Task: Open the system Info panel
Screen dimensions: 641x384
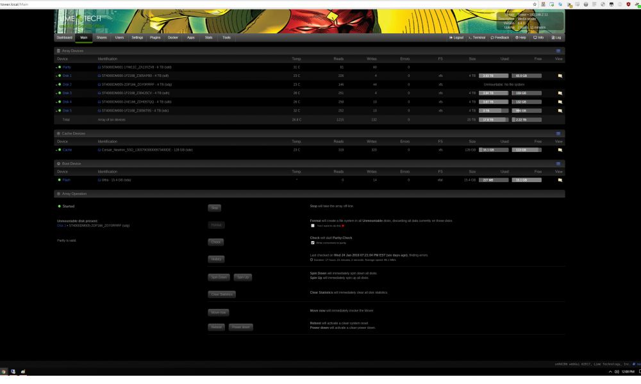Action: (538, 38)
